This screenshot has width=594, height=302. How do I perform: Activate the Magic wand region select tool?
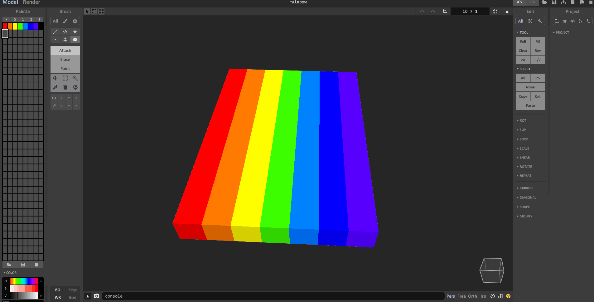75,78
